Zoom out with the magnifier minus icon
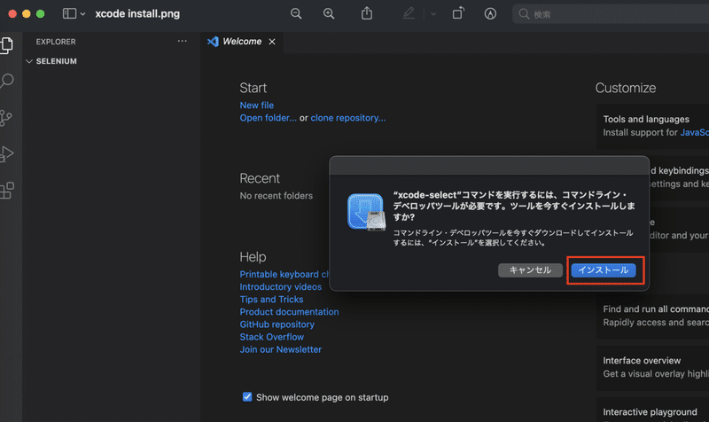This screenshot has width=709, height=422. click(x=296, y=13)
